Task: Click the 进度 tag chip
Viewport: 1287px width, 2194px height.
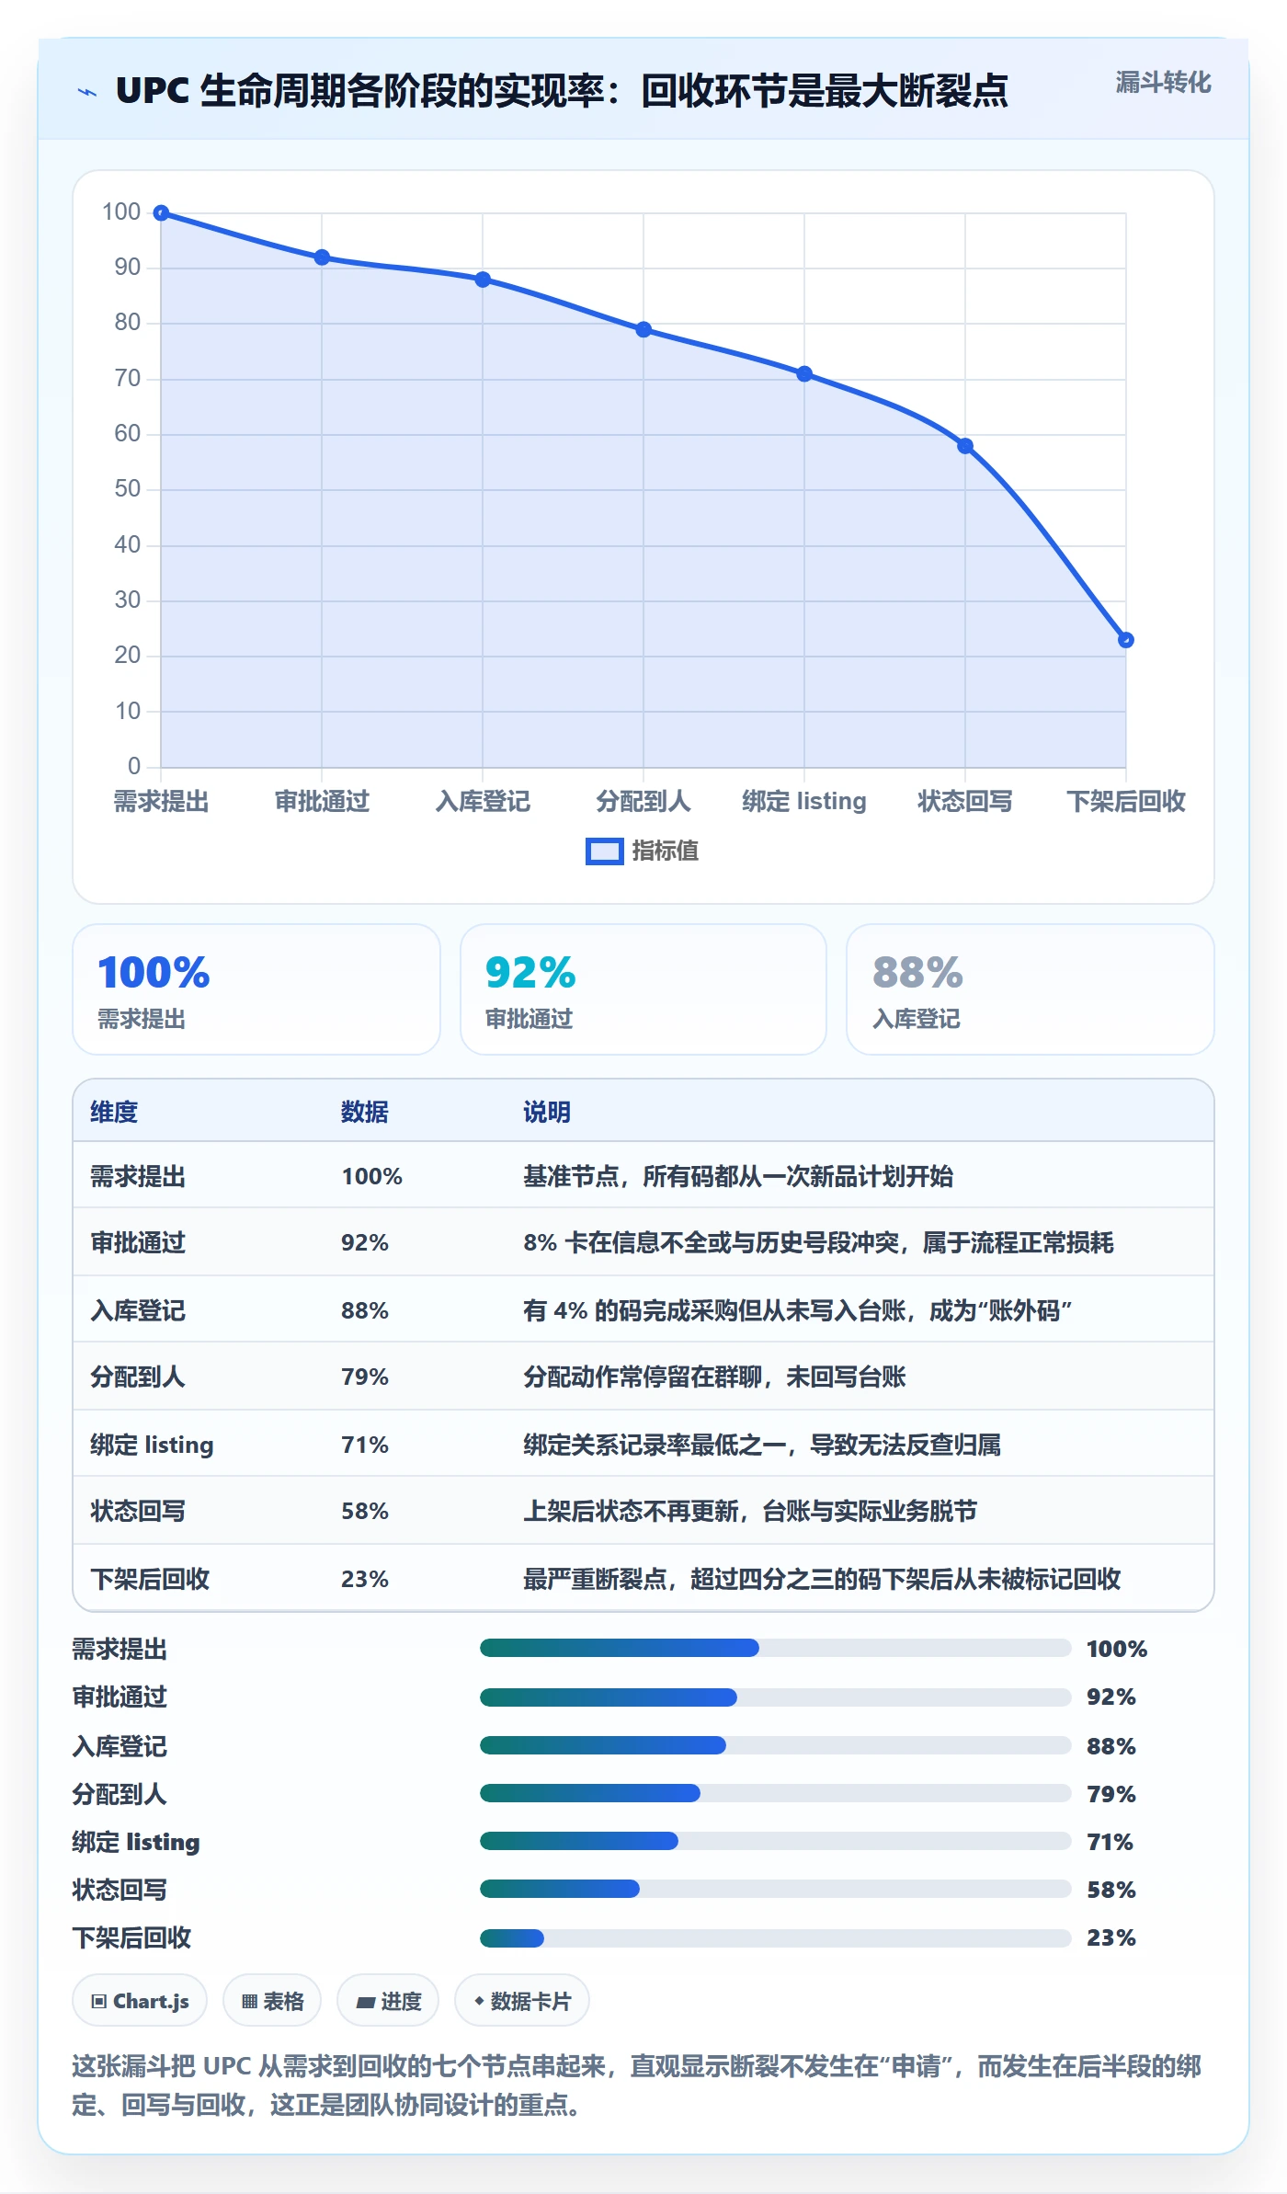Action: click(x=388, y=2000)
